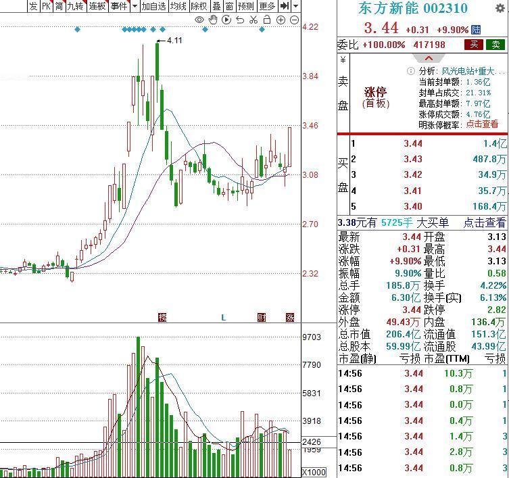Click the 2426 volume axis label

(312, 442)
